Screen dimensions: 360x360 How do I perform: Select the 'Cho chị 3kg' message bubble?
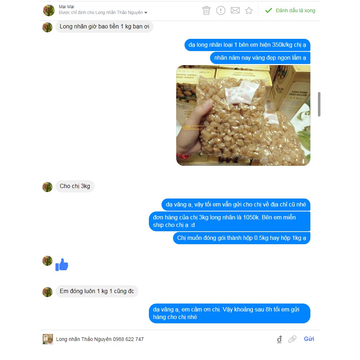(75, 186)
